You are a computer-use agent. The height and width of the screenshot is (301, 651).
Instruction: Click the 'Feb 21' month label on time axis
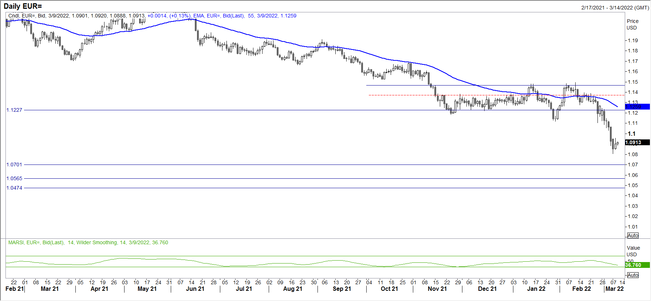click(x=15, y=289)
